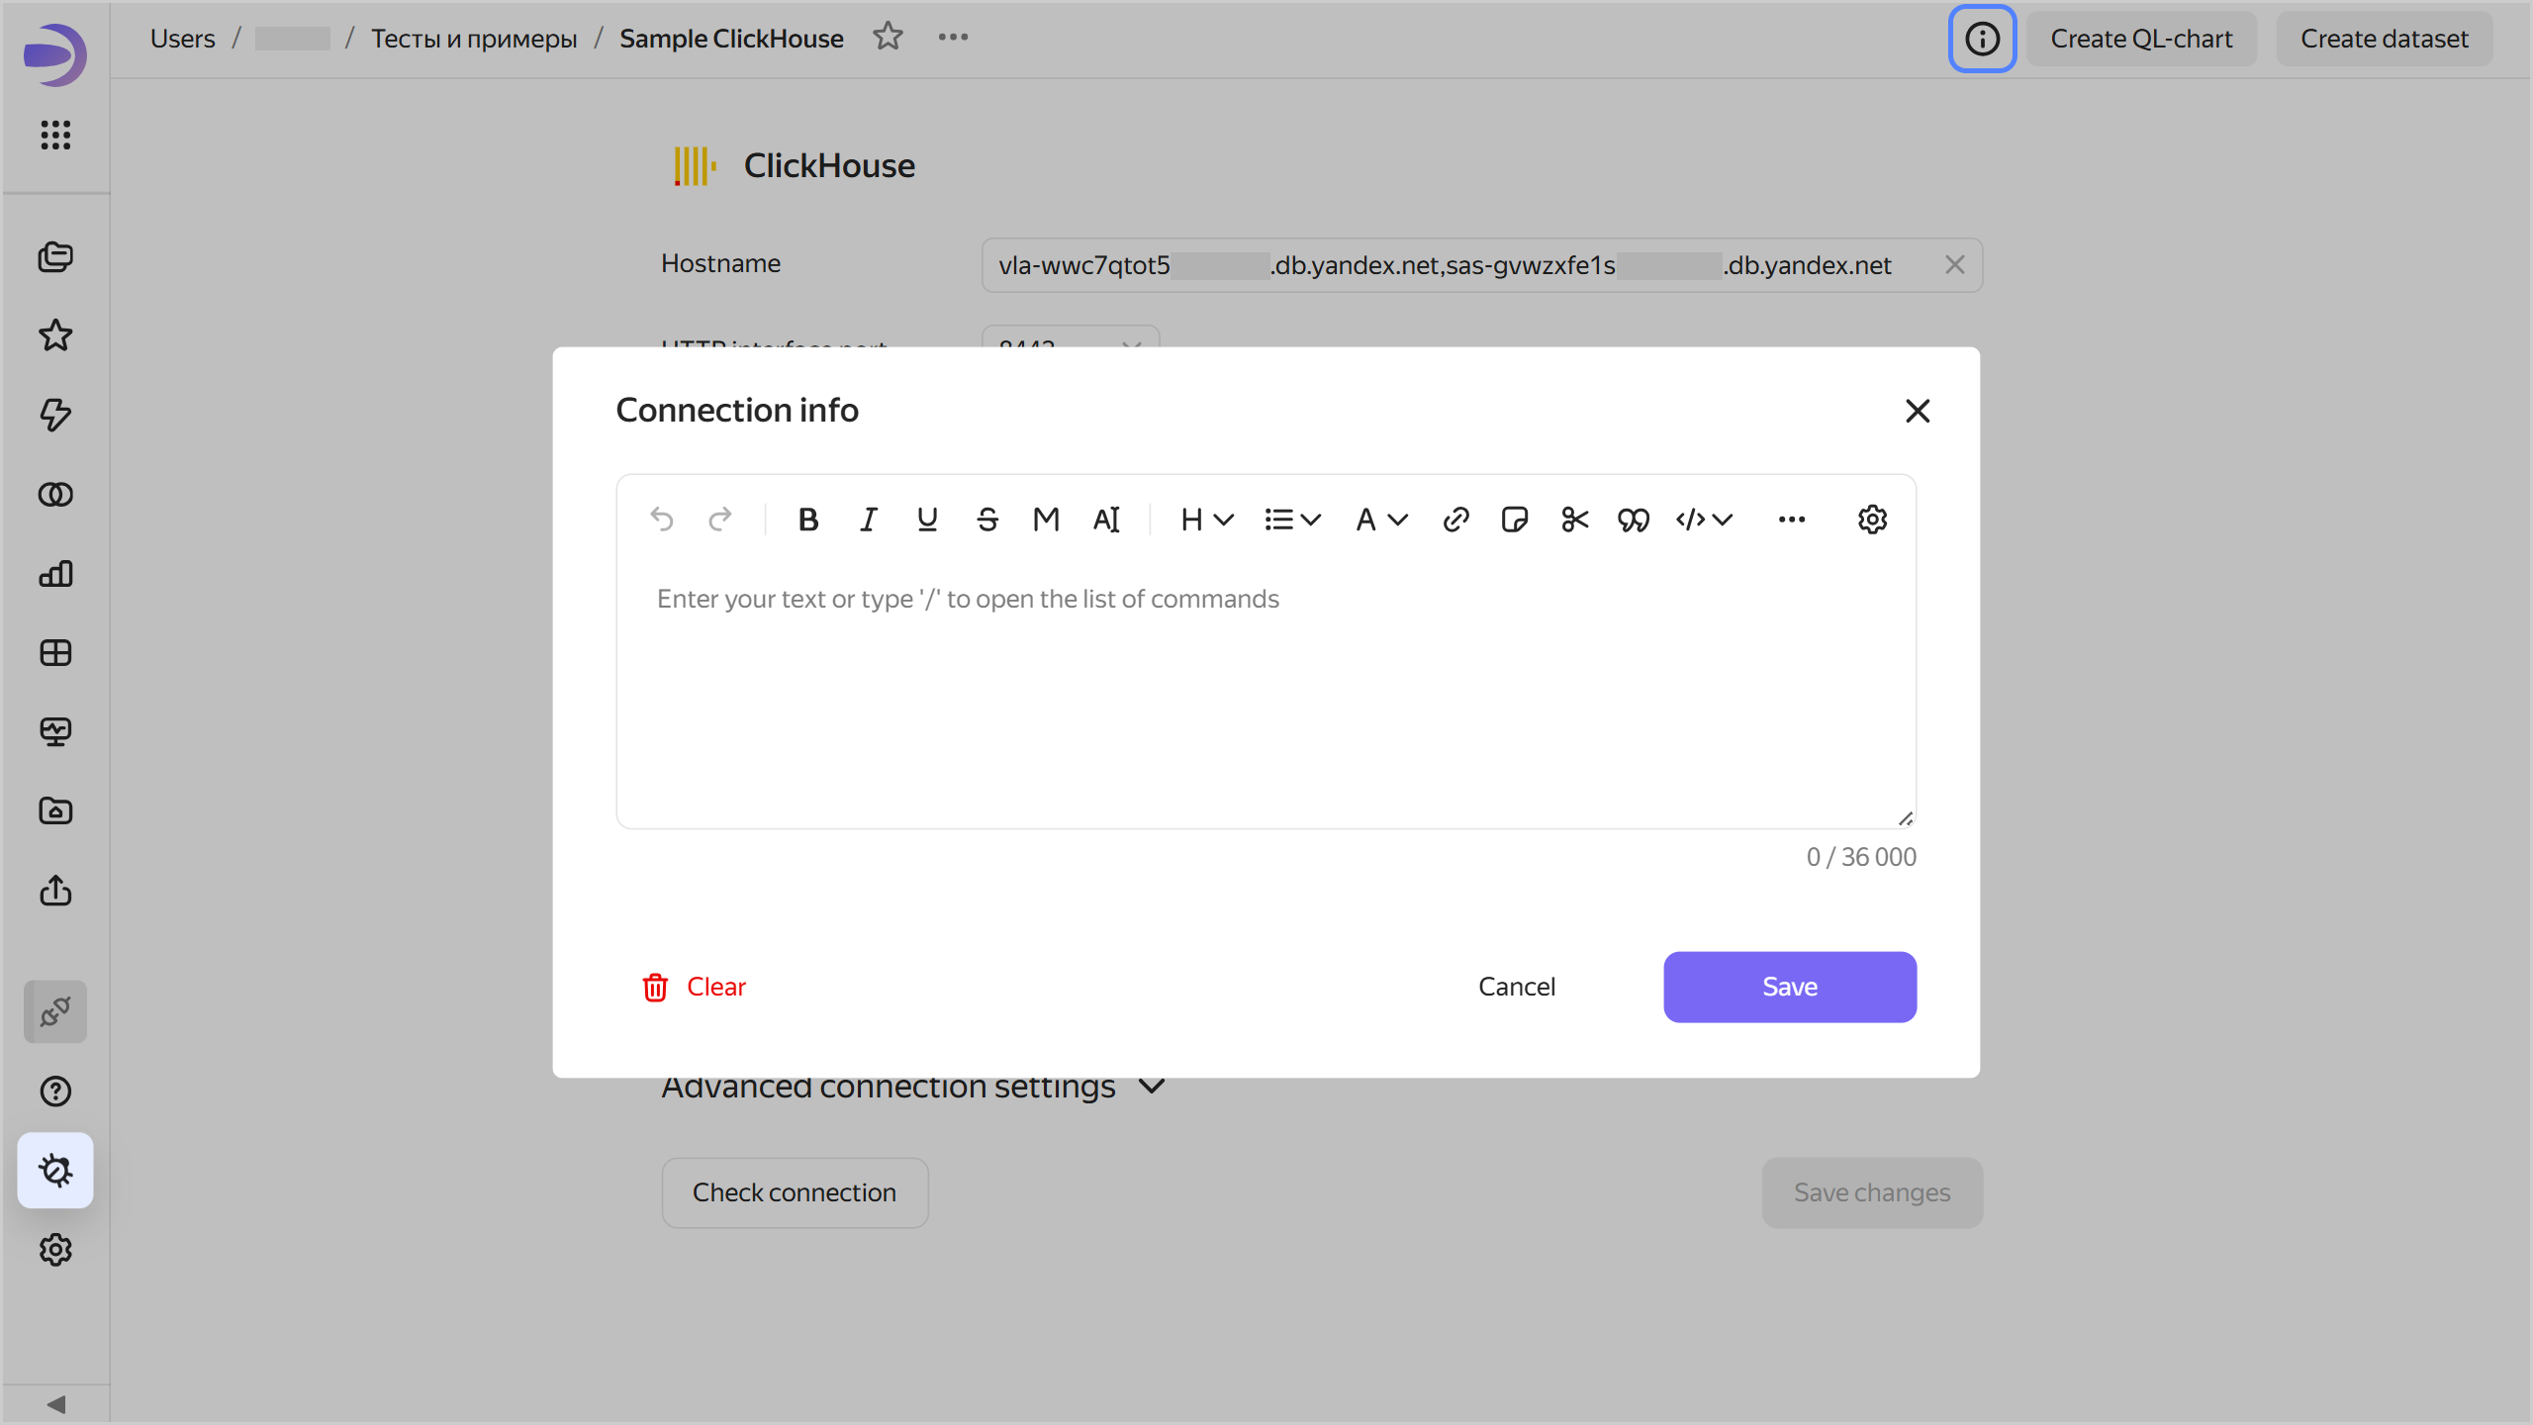Toggle monospace M formatting
The height and width of the screenshot is (1425, 2533).
point(1046,520)
